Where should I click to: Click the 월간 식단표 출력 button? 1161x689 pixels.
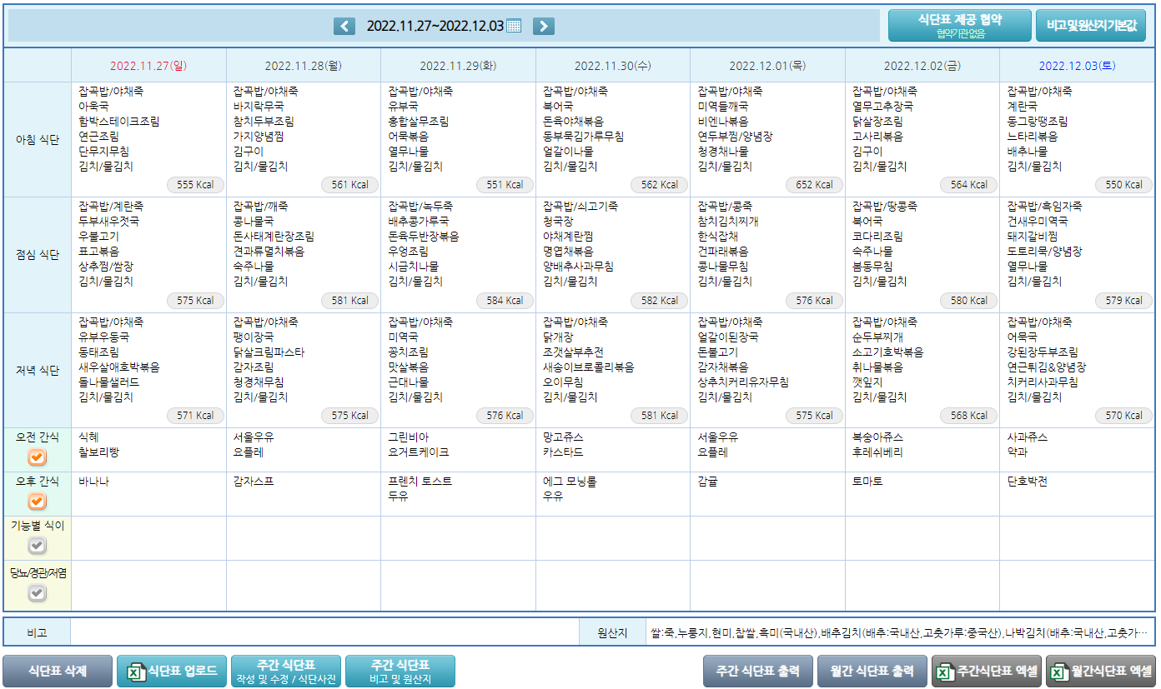[872, 671]
